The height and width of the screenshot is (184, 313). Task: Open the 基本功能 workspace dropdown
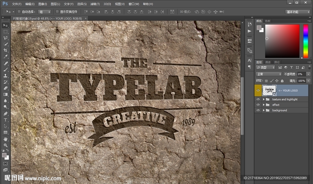298,12
